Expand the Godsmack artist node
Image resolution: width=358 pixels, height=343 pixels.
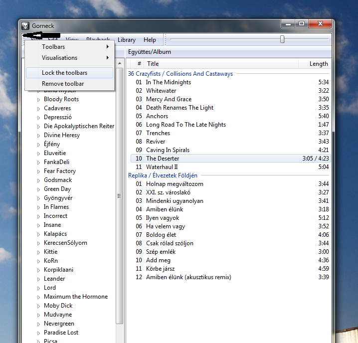click(38, 180)
